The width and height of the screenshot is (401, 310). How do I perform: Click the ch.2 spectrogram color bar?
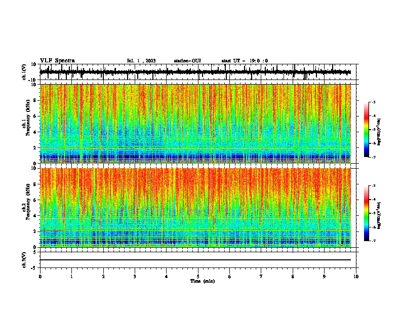click(x=366, y=213)
